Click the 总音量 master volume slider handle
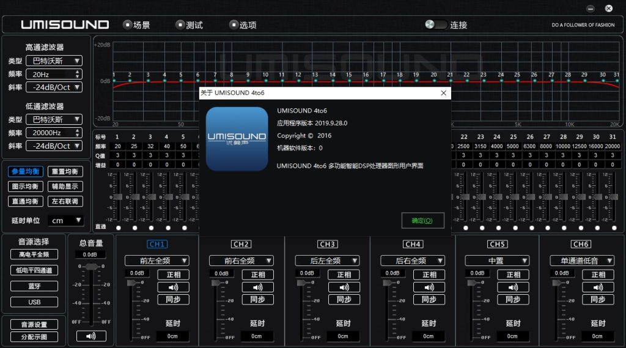This screenshot has width=626, height=348. pos(92,267)
